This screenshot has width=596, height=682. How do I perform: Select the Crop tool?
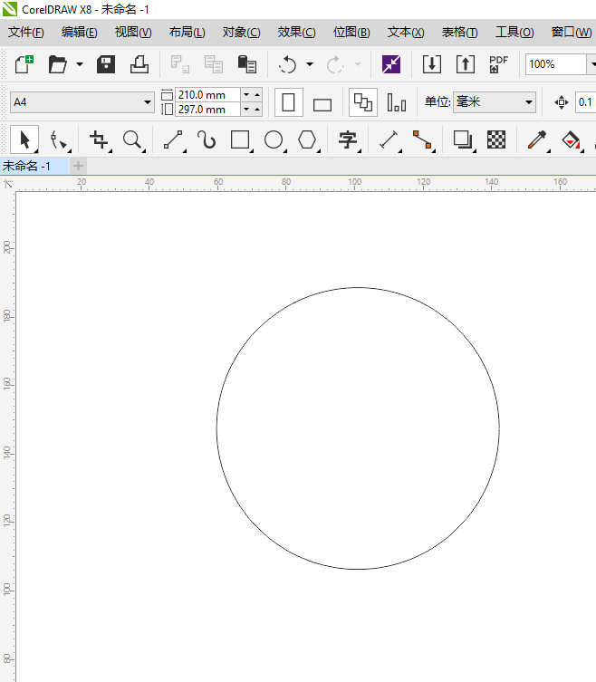pyautogui.click(x=99, y=139)
